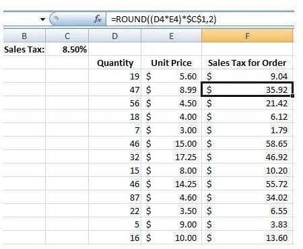Select quantity cell containing 87
Screen dimensions: 303x249
coord(114,197)
